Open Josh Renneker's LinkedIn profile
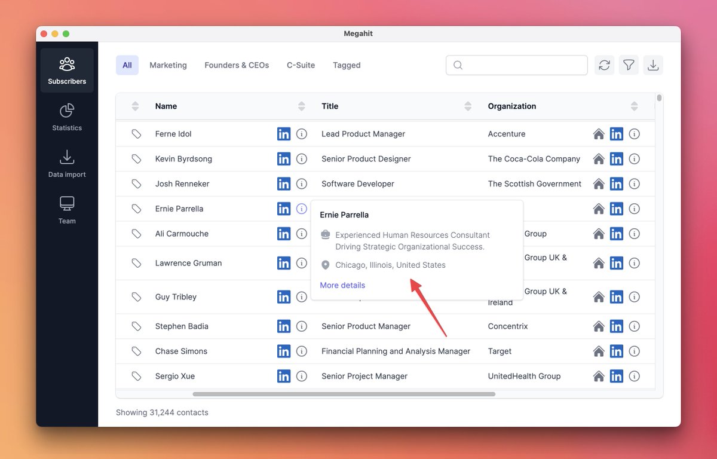This screenshot has height=459, width=717. pyautogui.click(x=284, y=184)
